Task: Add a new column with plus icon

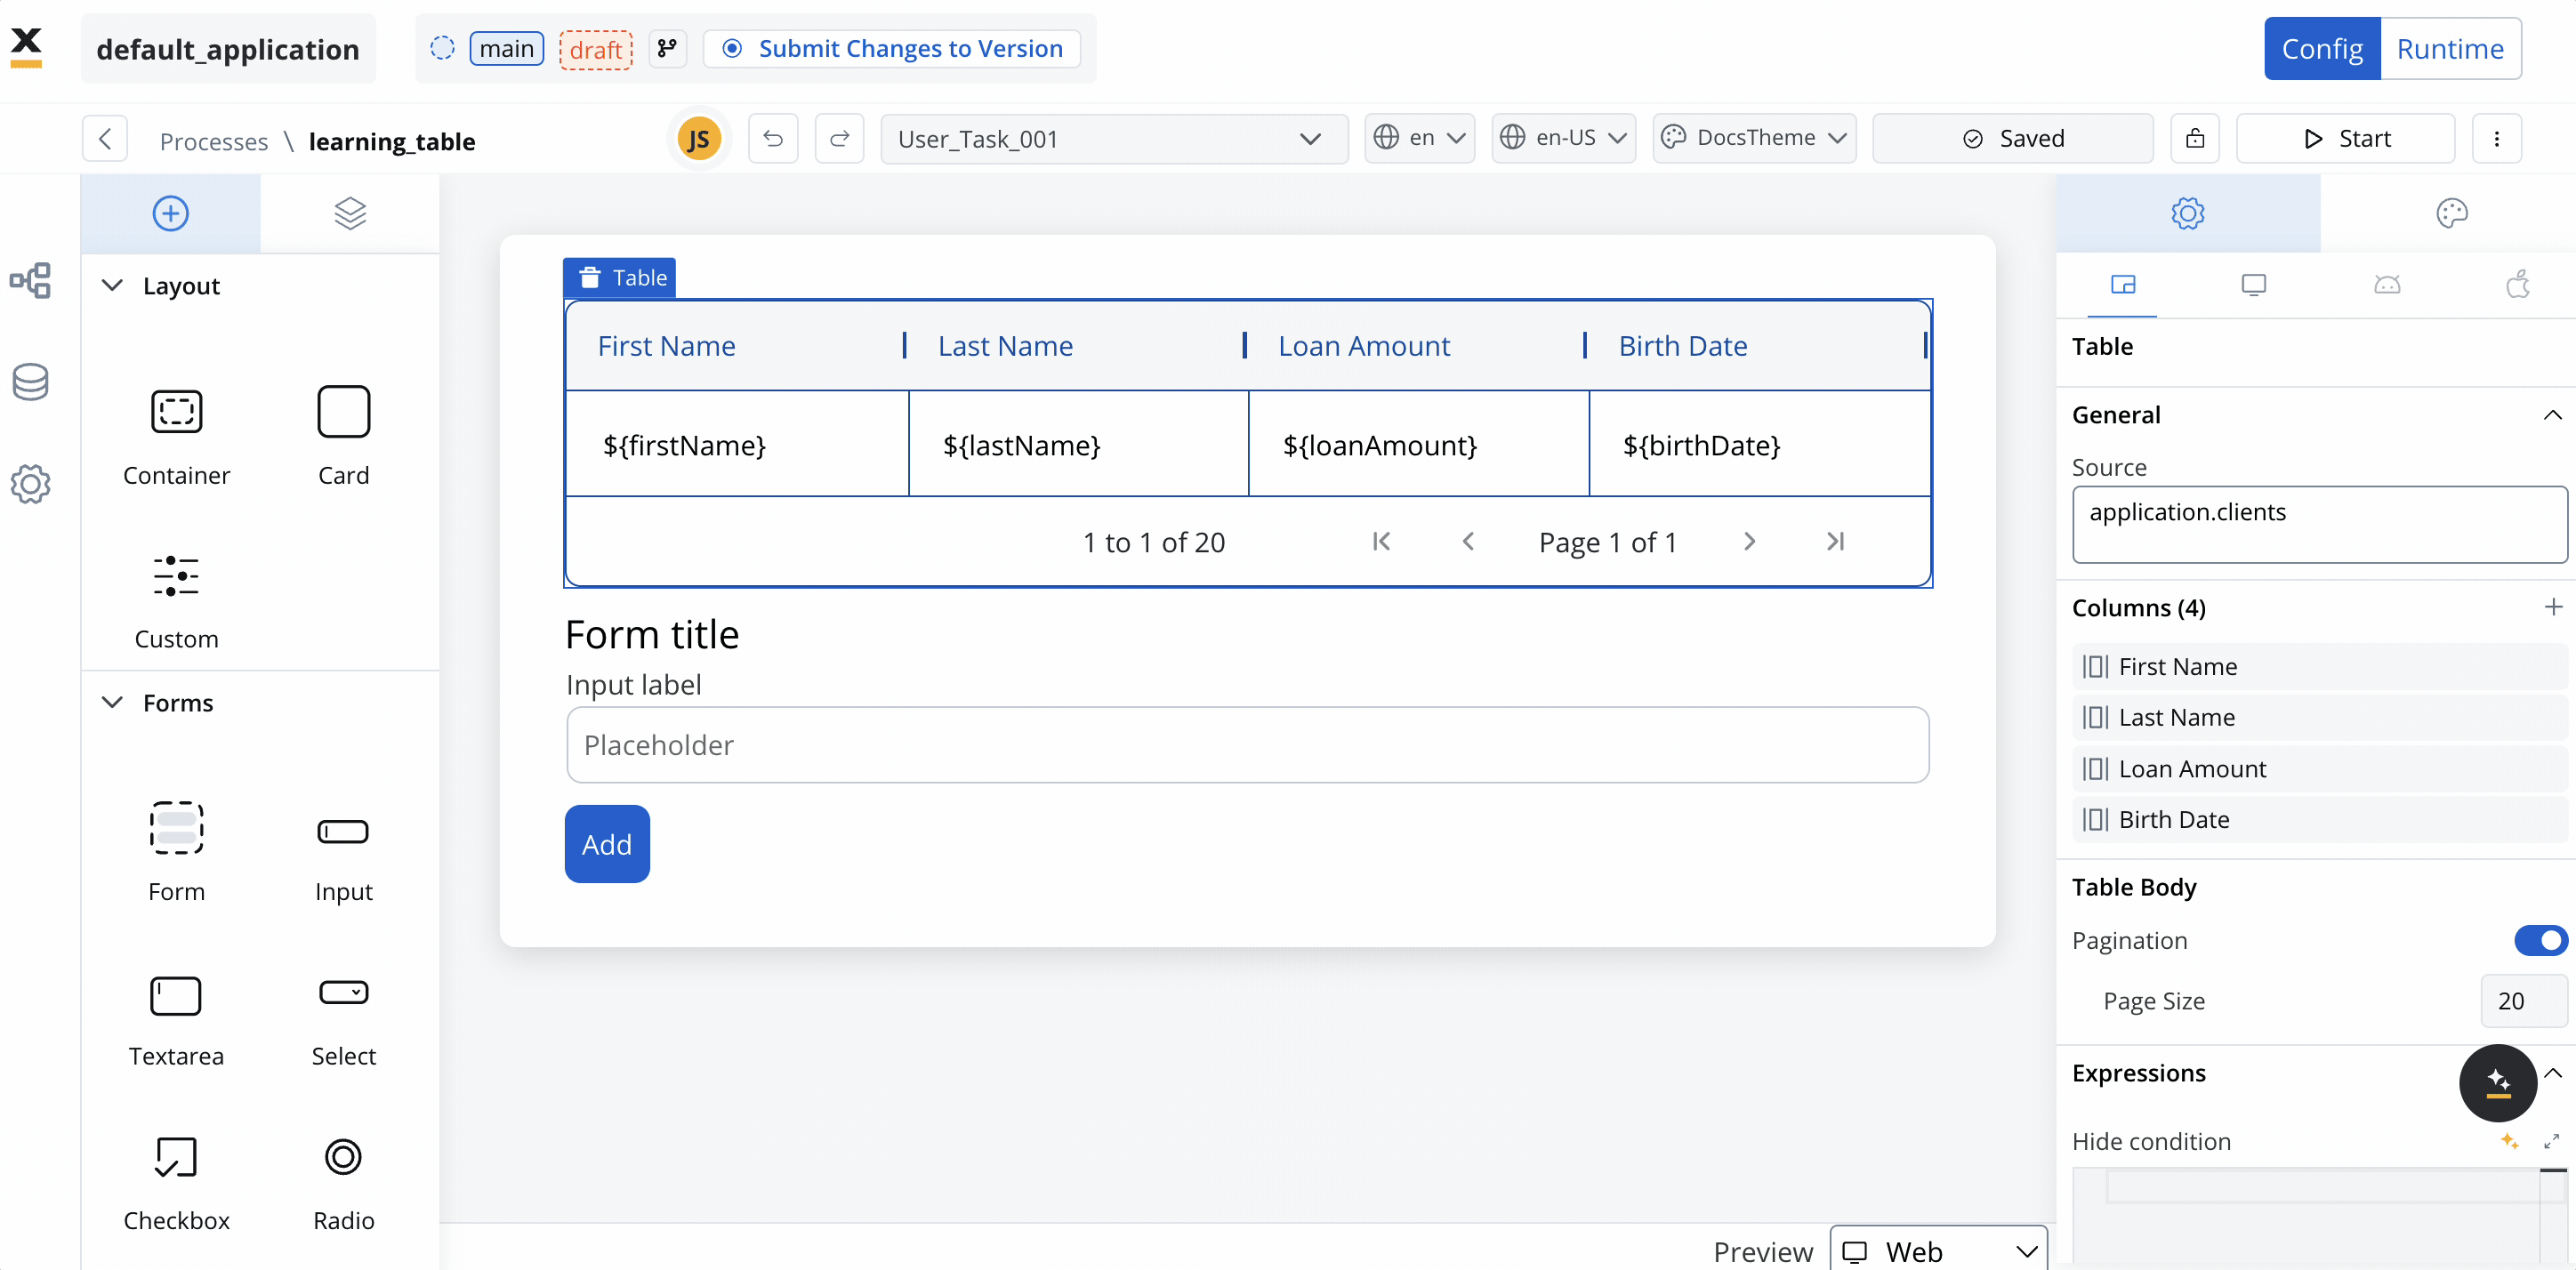Action: coord(2553,607)
